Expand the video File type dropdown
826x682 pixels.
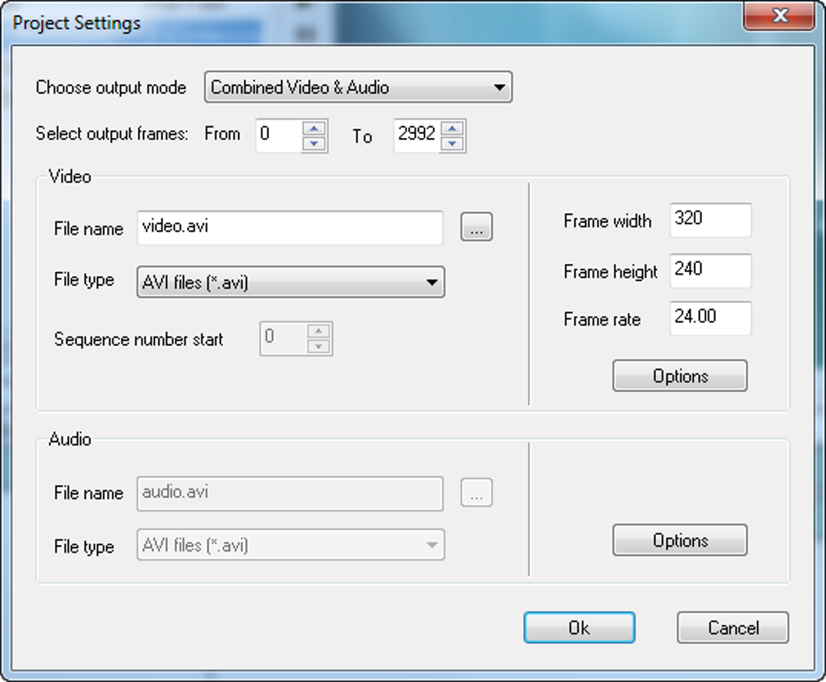coord(291,282)
